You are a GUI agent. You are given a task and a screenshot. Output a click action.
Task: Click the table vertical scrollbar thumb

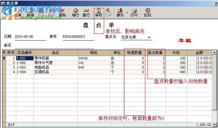(x=214, y=82)
